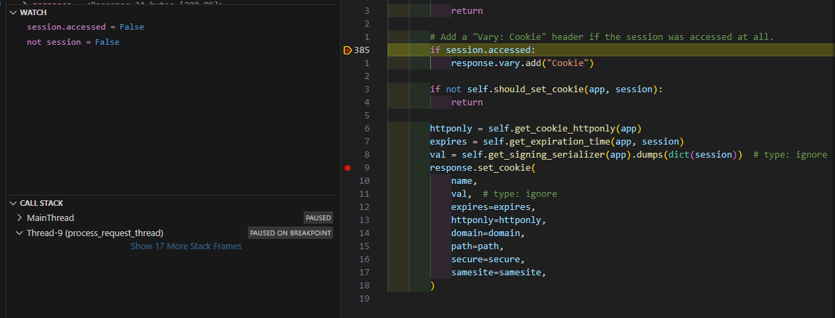Click the httponly=httponly, argument line

pyautogui.click(x=498, y=220)
